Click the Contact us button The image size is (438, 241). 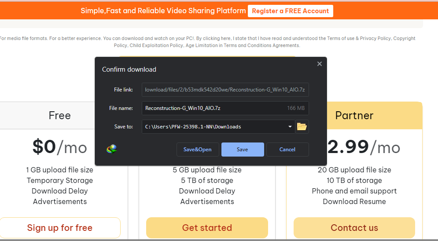pos(354,228)
